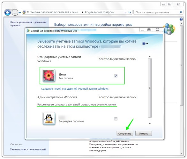This screenshot has width=187, height=159.
Task: Click the greyed Forward navigation arrow
Action: tap(15, 12)
